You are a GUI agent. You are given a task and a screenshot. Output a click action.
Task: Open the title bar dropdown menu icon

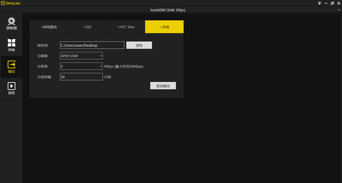click(x=320, y=3)
